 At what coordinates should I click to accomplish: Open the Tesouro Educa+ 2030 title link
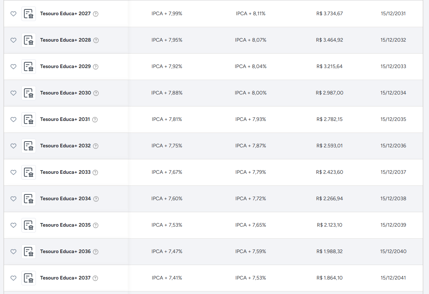click(x=65, y=93)
